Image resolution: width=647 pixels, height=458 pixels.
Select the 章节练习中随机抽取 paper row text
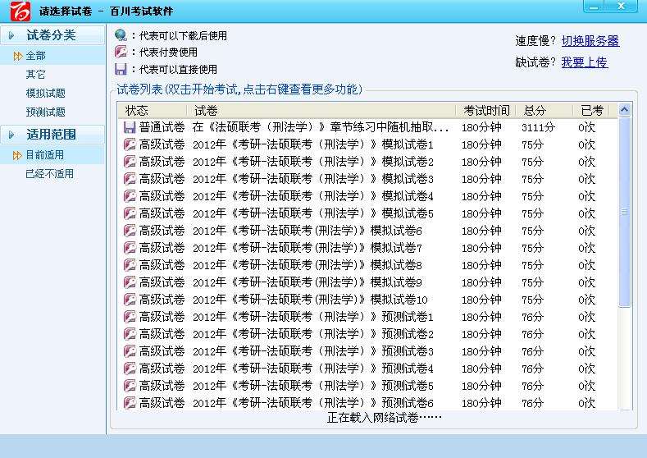point(320,127)
